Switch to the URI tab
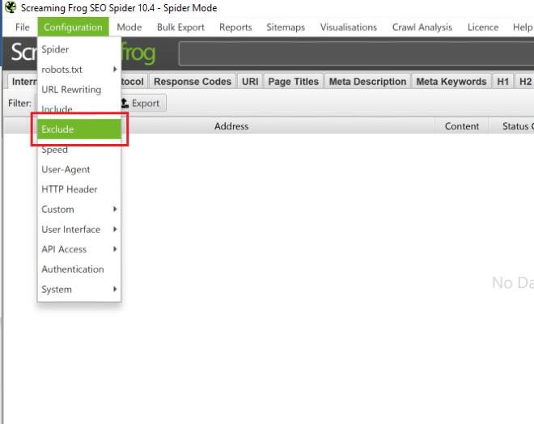Viewport: 534px width, 424px height. pos(250,82)
